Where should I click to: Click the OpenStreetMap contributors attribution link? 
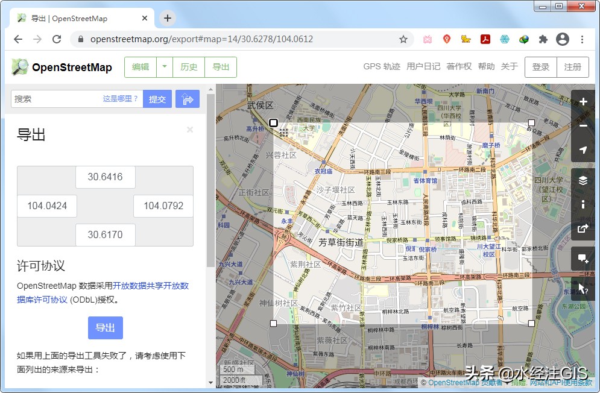465,382
